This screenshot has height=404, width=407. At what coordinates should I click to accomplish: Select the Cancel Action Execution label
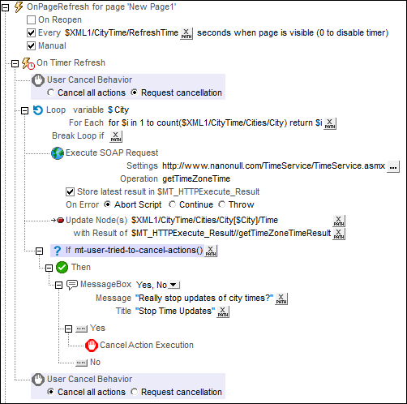[x=147, y=345]
